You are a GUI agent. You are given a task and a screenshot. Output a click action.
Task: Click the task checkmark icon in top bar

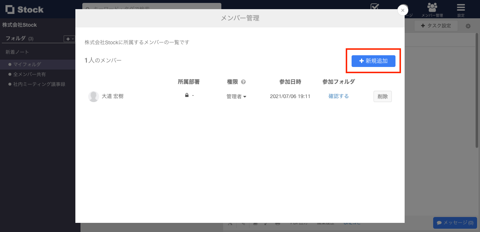(375, 7)
